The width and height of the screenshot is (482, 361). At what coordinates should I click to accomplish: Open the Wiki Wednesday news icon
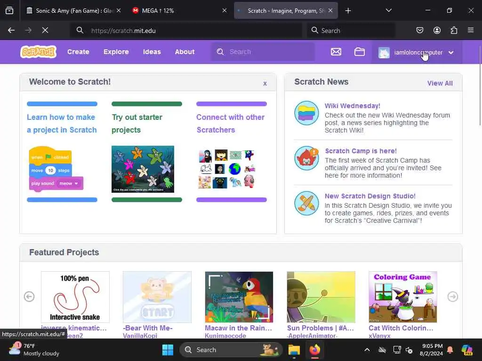click(306, 113)
